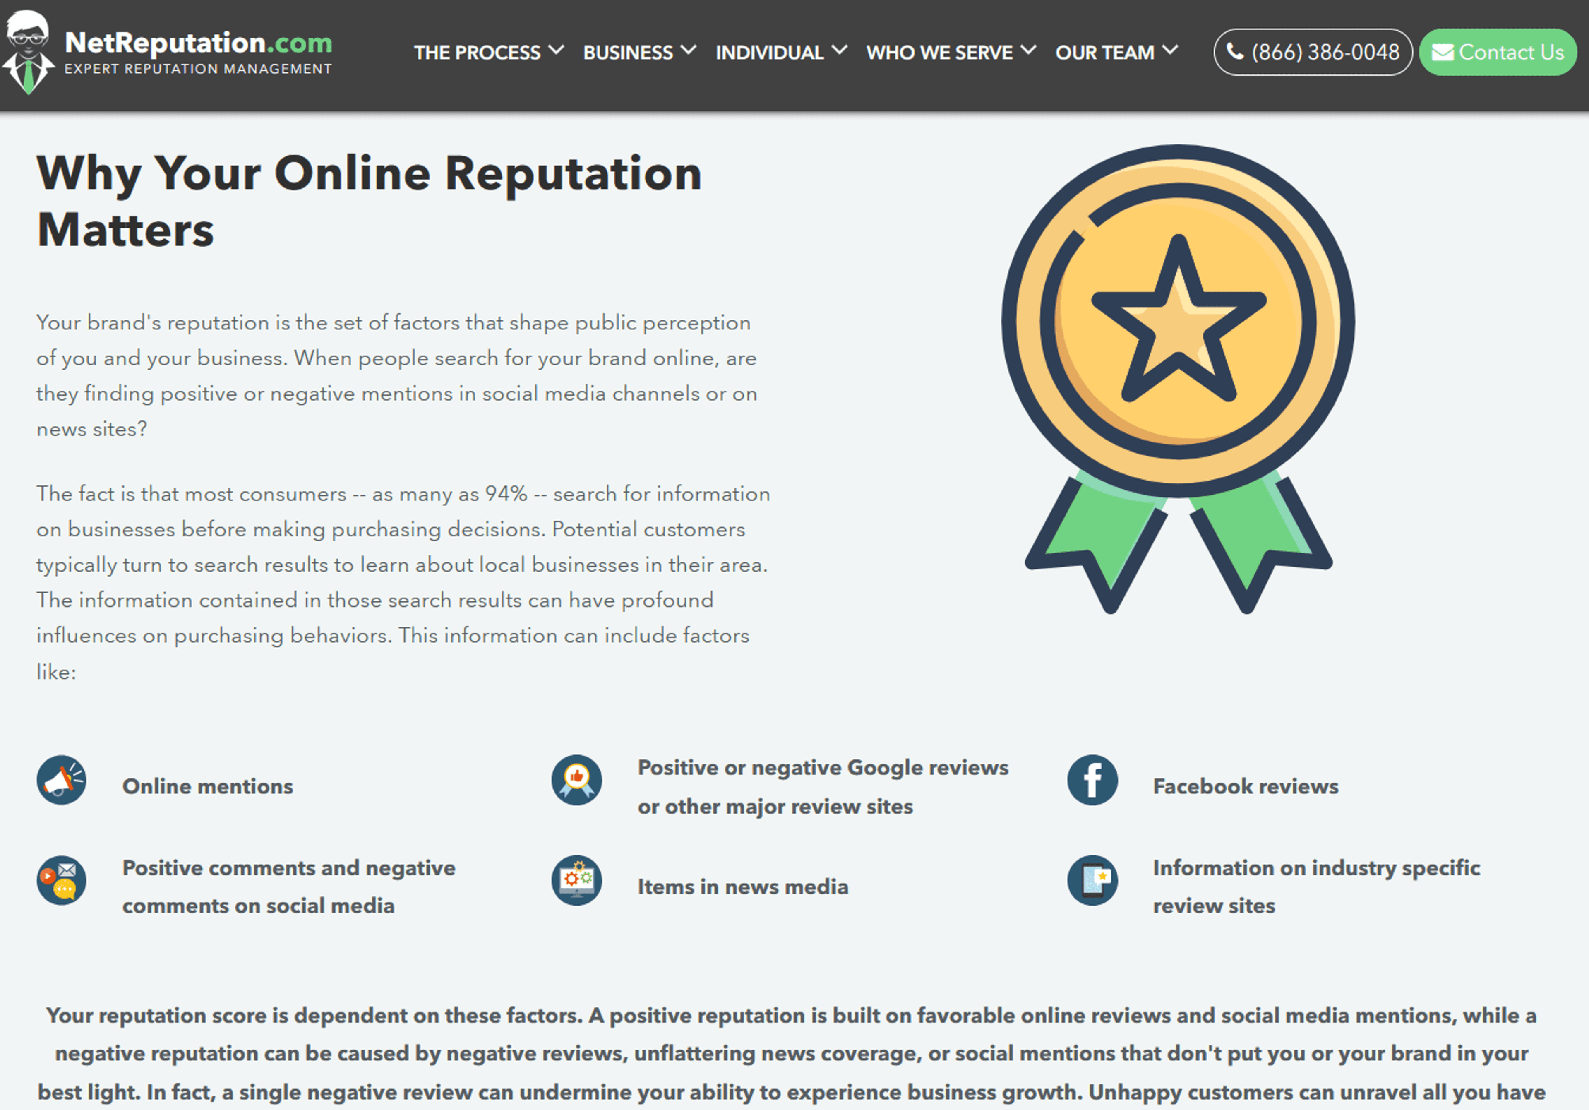1589x1110 pixels.
Task: Open the WHO WE SERVE menu
Action: point(939,53)
